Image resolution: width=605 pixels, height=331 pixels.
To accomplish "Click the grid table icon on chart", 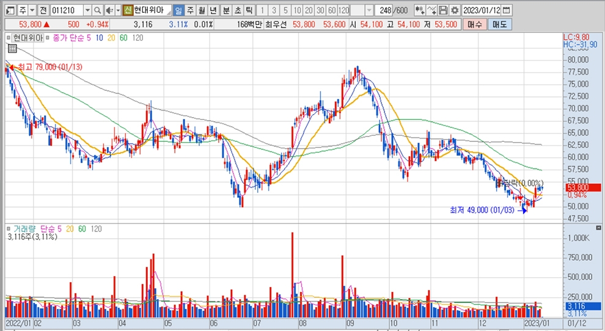I will click(x=12, y=49).
